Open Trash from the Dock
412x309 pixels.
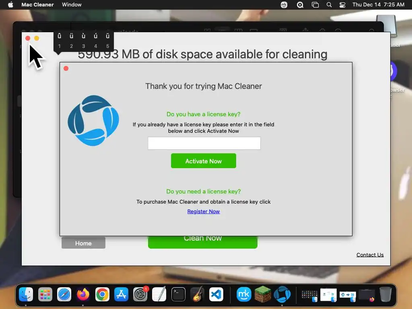[x=385, y=294]
